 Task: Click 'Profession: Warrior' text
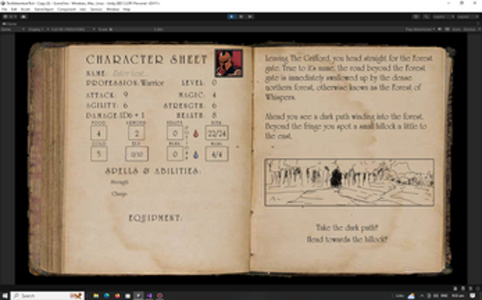pos(125,83)
